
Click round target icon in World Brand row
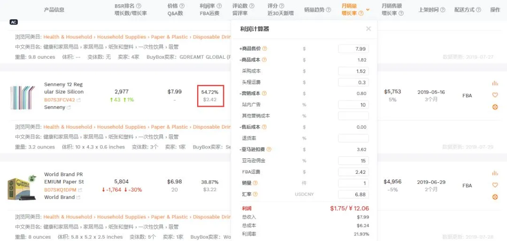point(495,197)
